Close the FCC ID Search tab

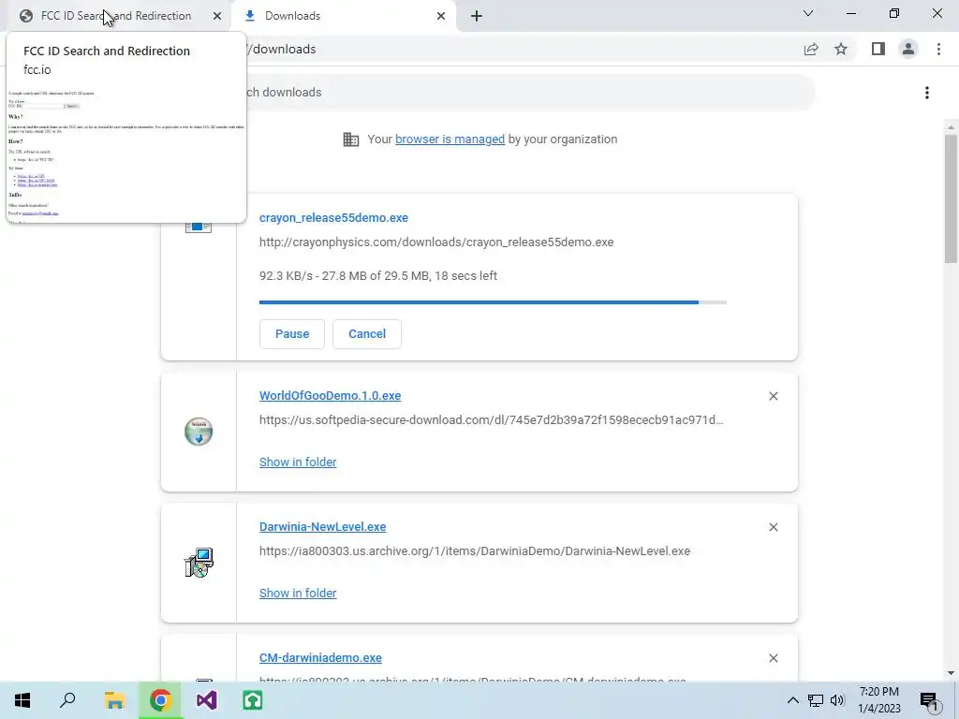tap(217, 16)
